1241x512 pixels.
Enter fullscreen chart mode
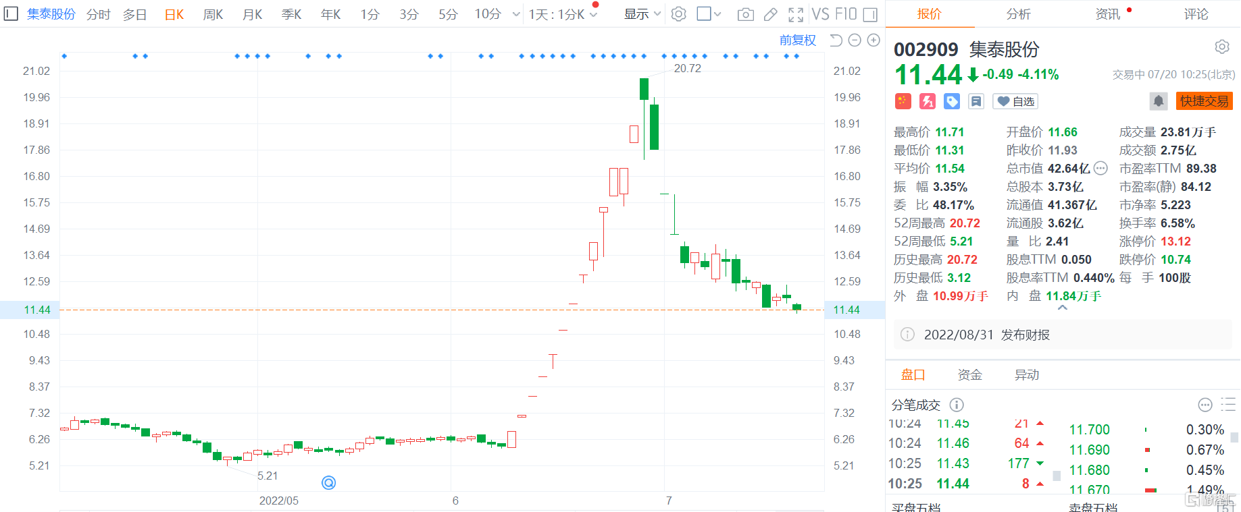coord(796,14)
